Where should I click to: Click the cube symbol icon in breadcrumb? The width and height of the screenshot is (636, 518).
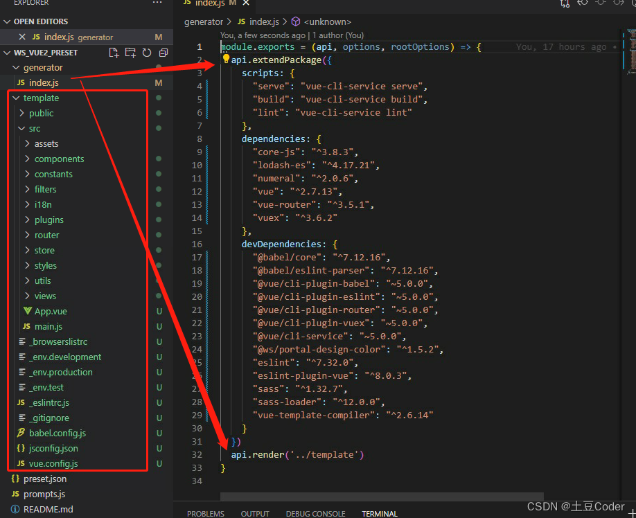296,21
